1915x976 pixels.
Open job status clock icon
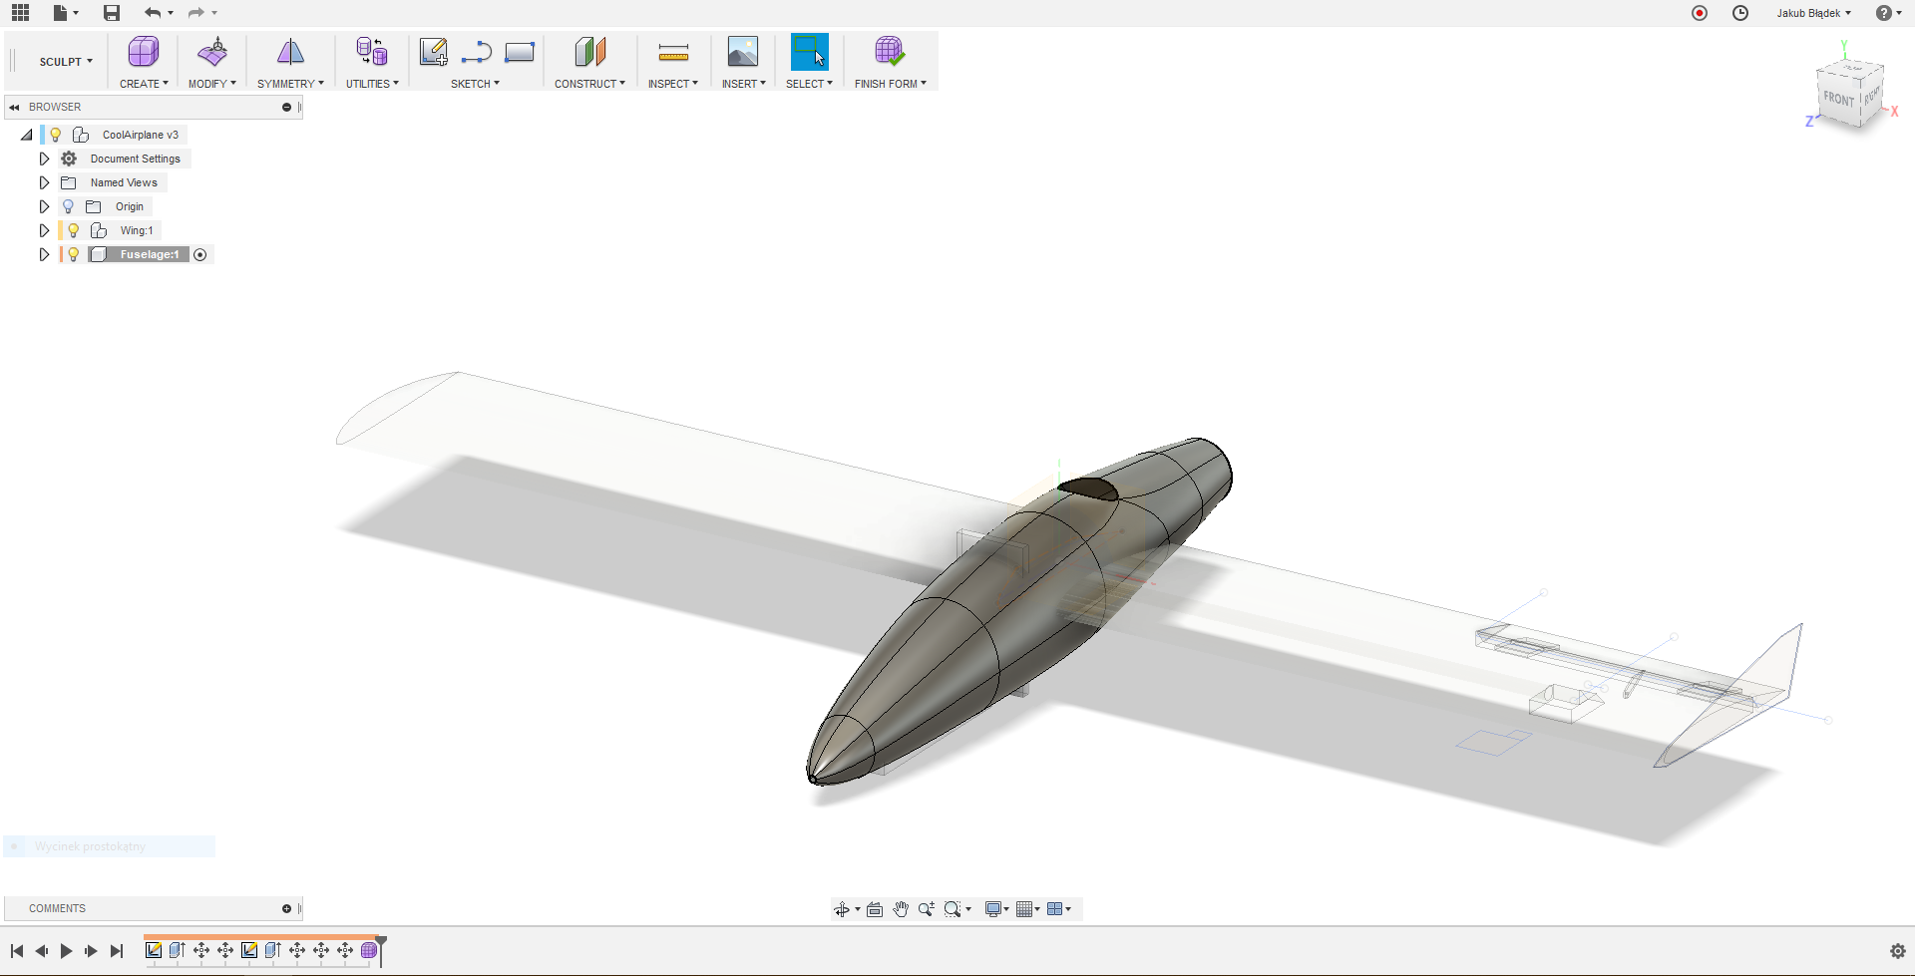click(x=1740, y=13)
